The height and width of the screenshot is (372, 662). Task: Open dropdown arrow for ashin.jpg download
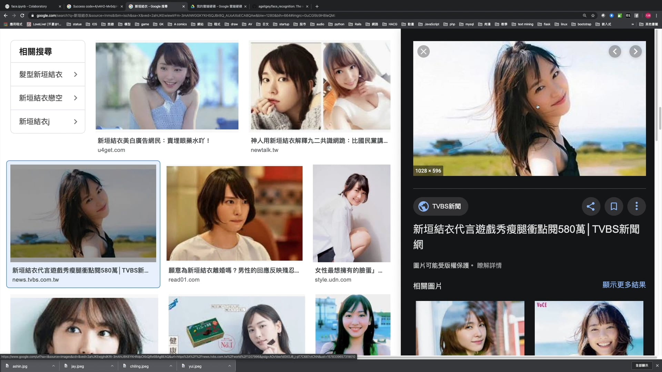click(x=53, y=366)
